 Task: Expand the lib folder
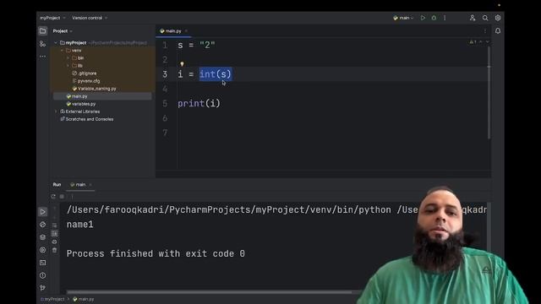coord(68,66)
